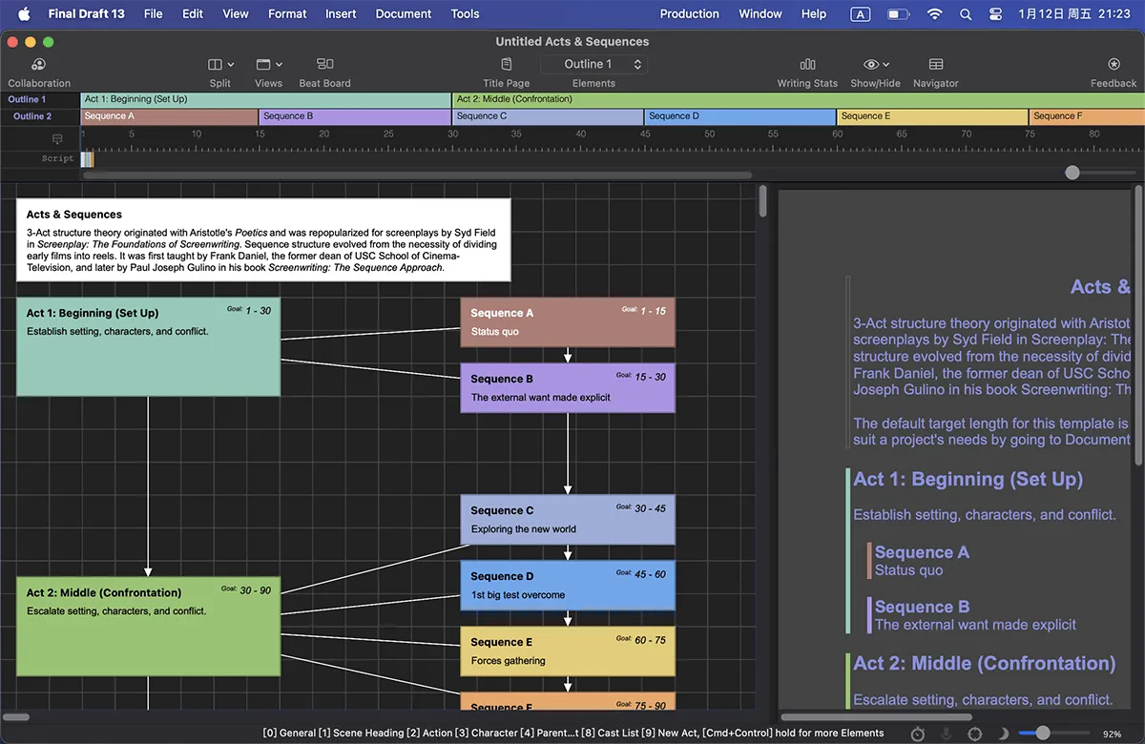Open the Format menu
This screenshot has width=1145, height=744.
(287, 14)
